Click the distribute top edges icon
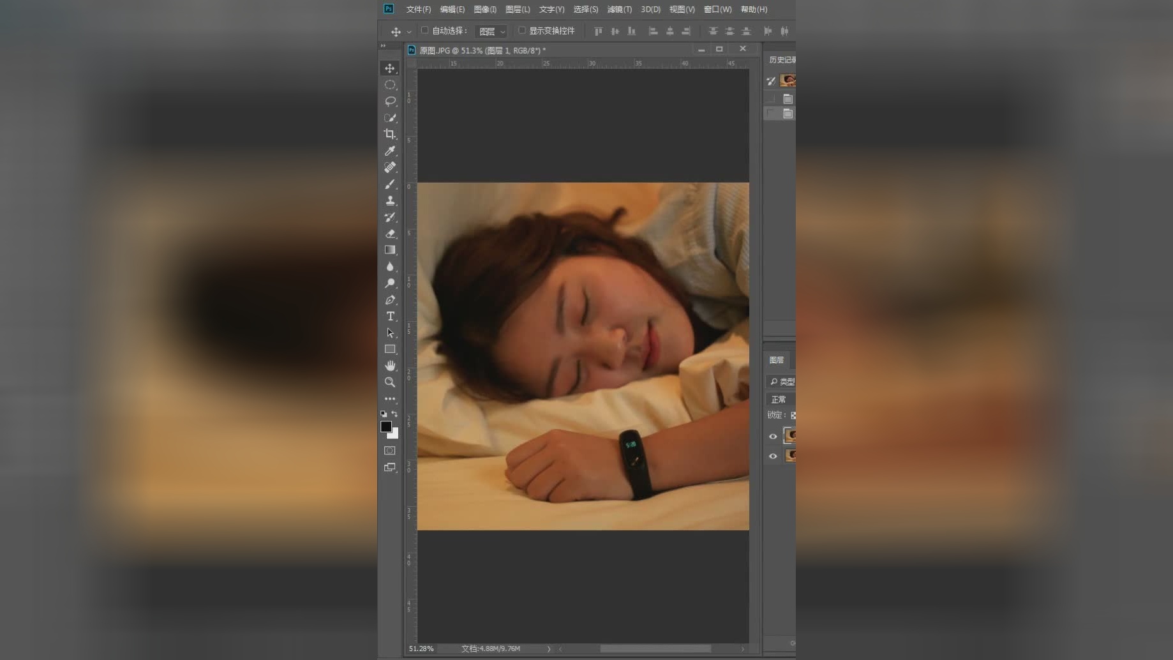Screen dimensions: 1173x660 pos(713,31)
